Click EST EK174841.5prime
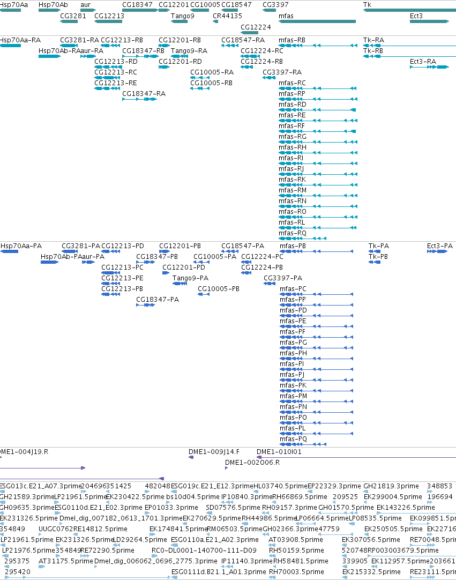Screen dimensions: 456x580 [178, 529]
